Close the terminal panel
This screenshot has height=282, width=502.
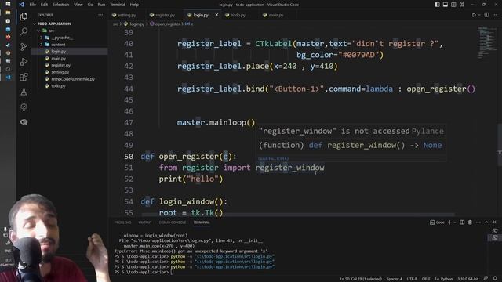tap(495, 222)
